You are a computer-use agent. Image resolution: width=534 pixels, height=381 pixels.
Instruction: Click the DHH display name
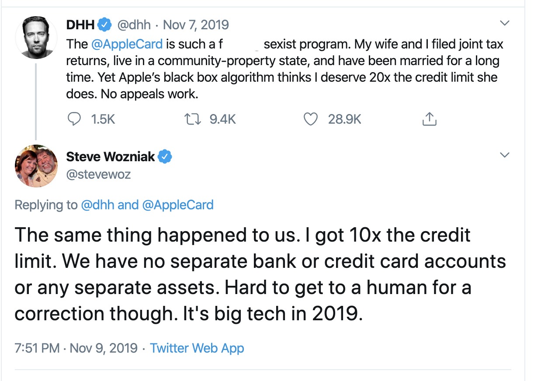click(80, 25)
